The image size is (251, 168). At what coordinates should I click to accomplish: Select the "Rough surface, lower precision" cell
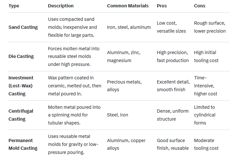210,27
